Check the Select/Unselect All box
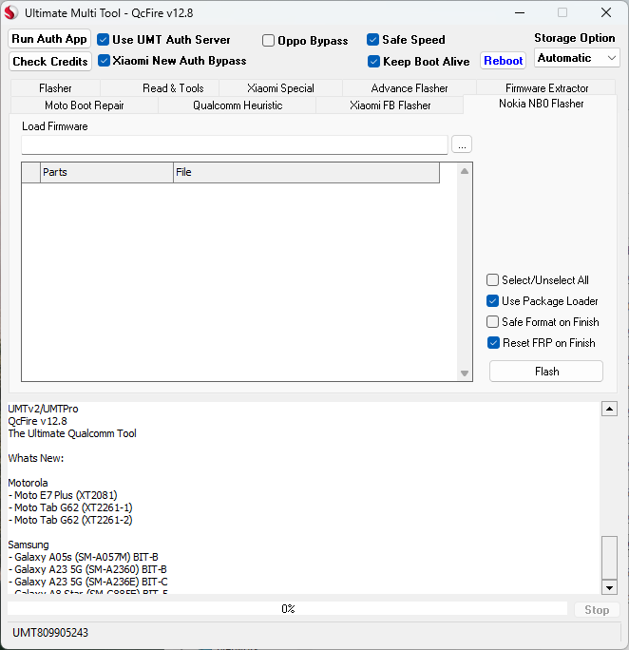629x650 pixels. point(492,279)
